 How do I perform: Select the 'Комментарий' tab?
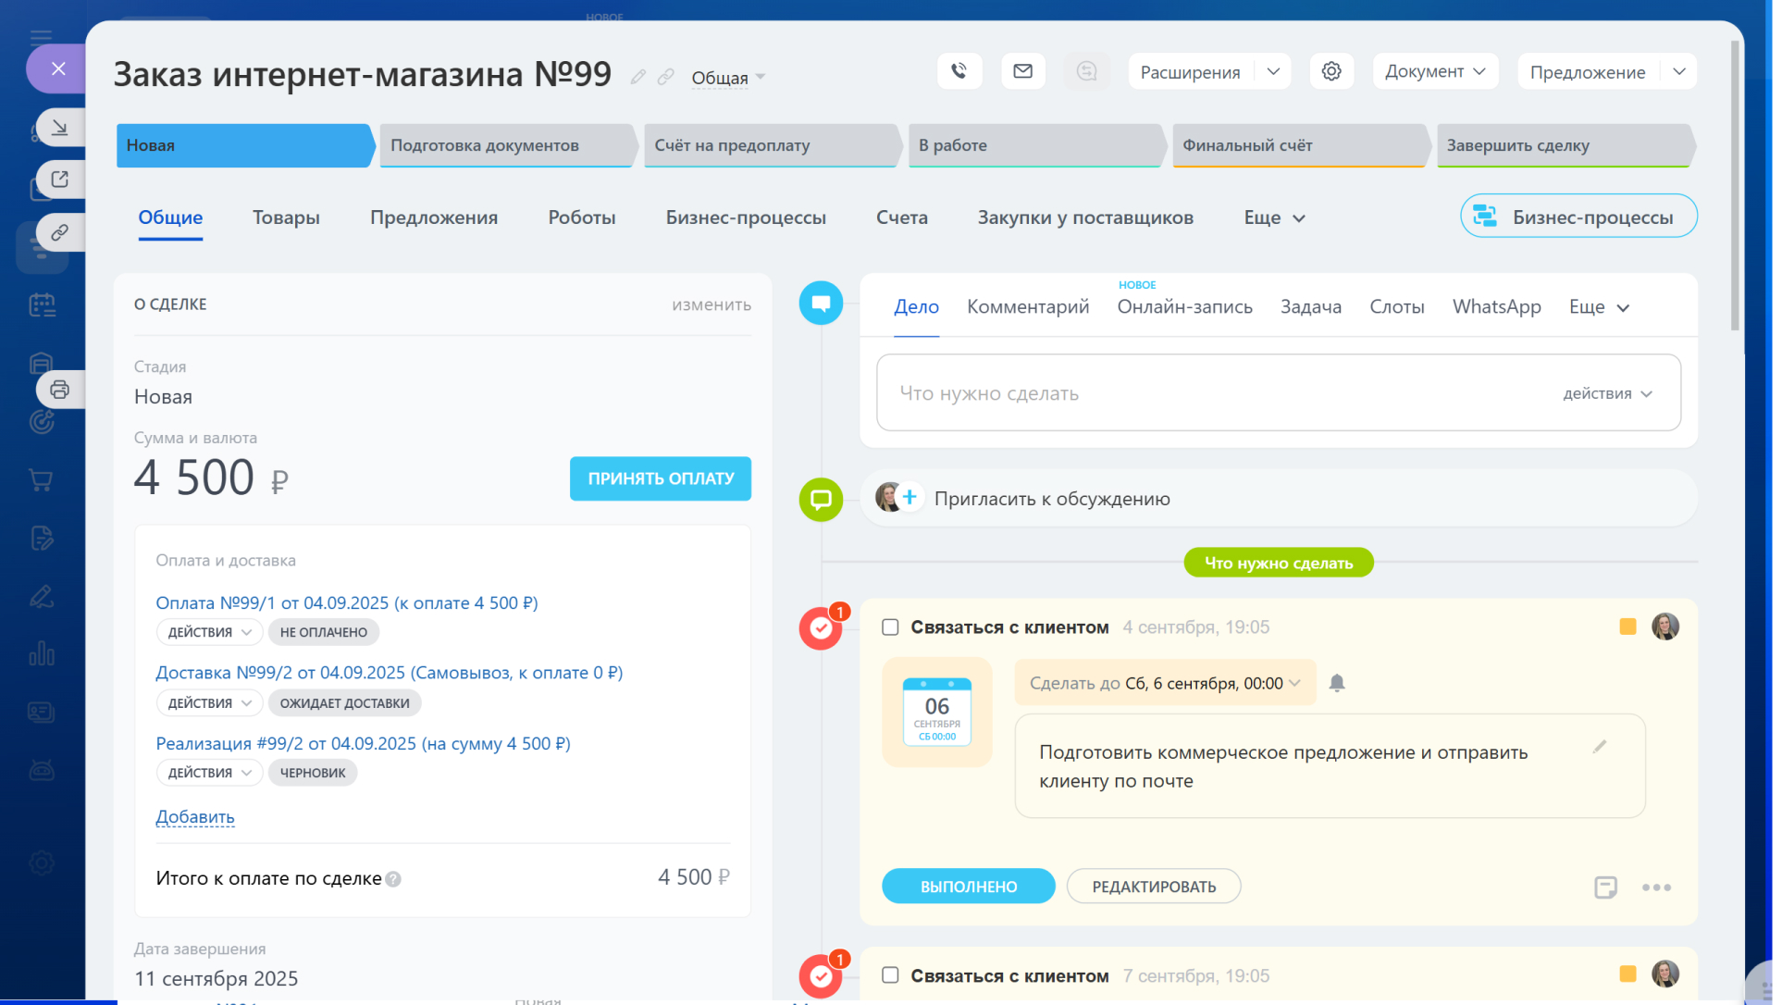click(1027, 307)
